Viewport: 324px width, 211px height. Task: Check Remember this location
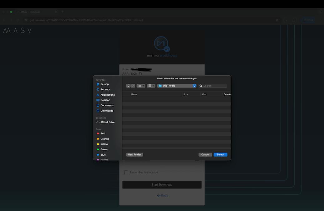(126, 172)
